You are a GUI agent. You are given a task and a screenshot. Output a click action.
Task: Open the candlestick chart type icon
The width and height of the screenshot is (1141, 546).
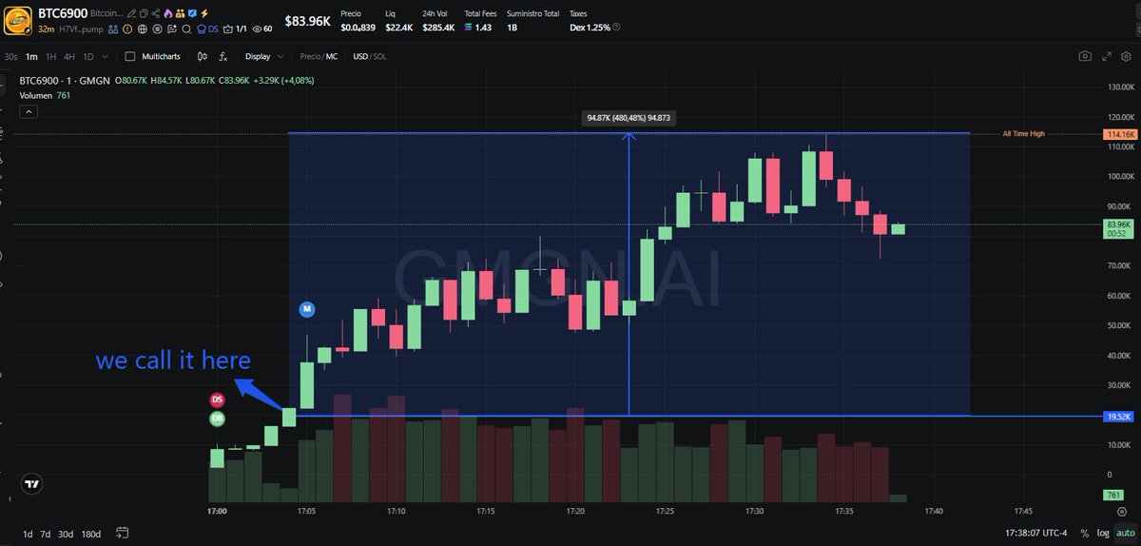point(203,56)
